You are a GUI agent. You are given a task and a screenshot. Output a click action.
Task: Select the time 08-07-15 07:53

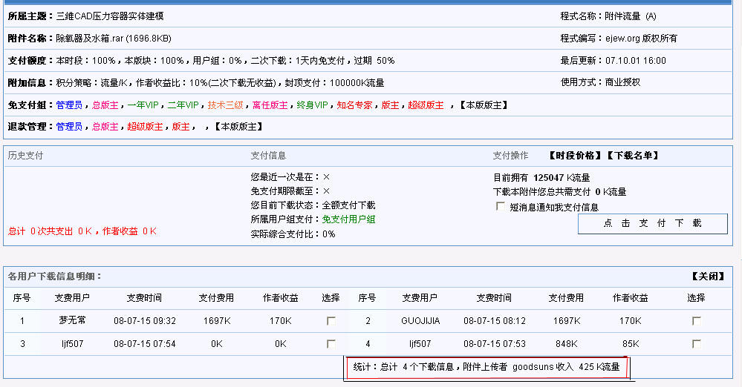[495, 343]
